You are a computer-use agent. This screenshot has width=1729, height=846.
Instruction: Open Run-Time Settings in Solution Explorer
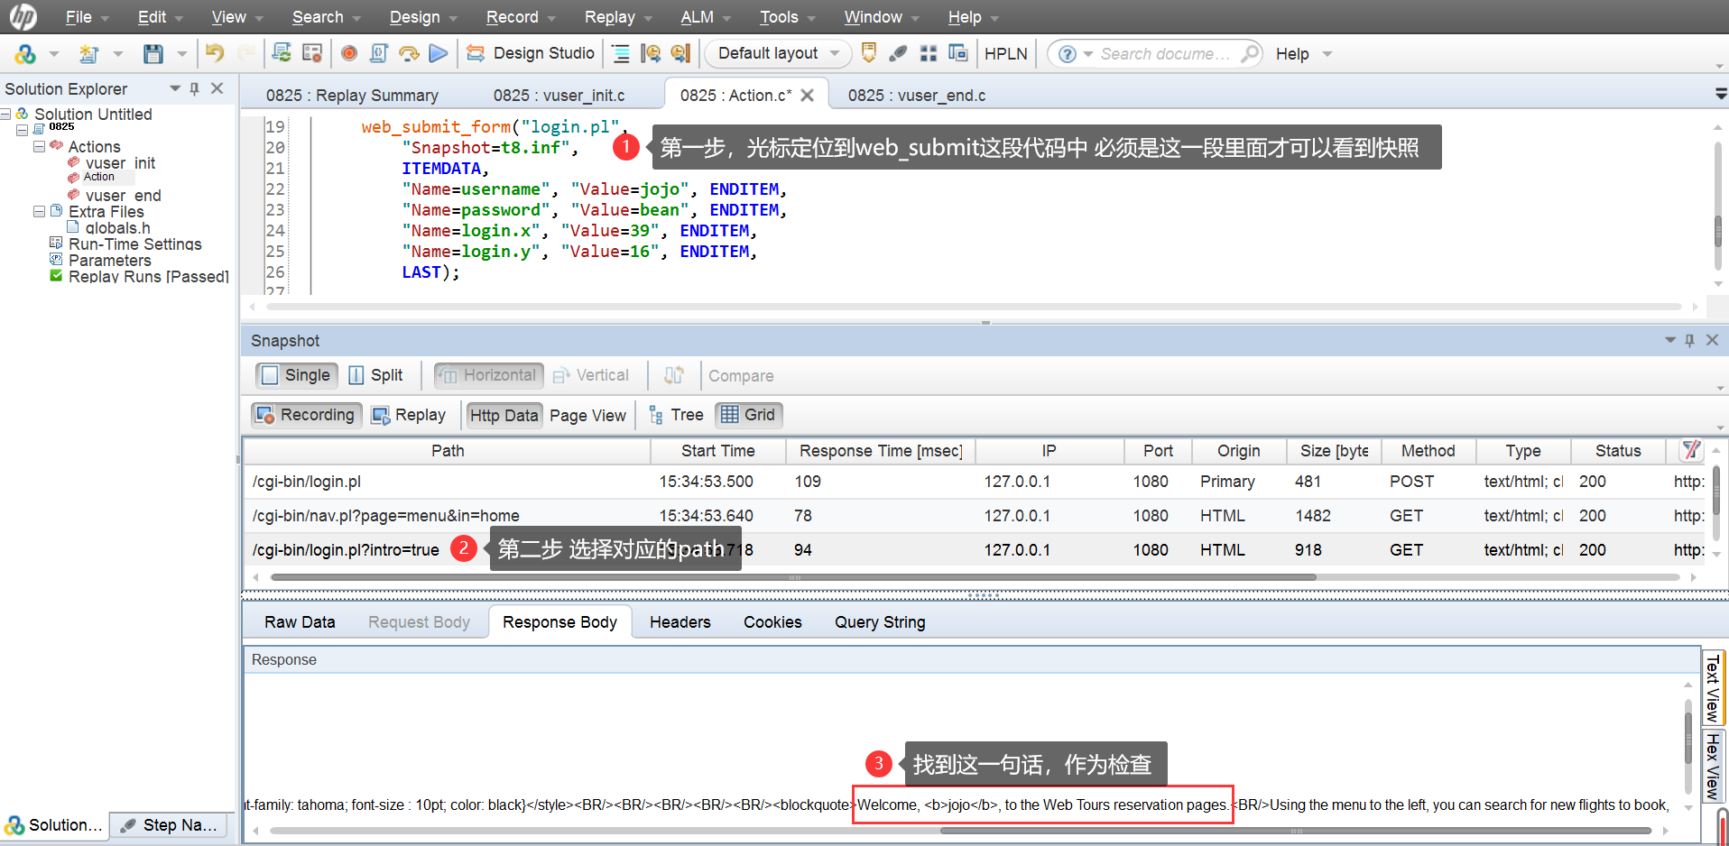point(134,244)
